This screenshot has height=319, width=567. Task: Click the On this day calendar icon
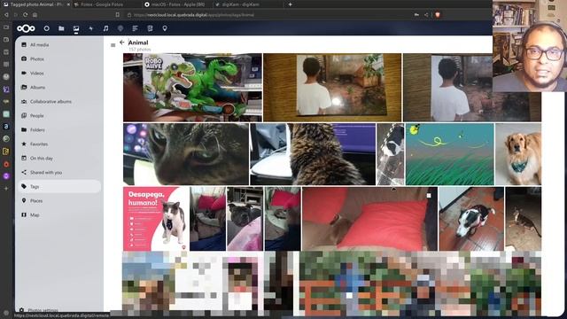pos(24,158)
